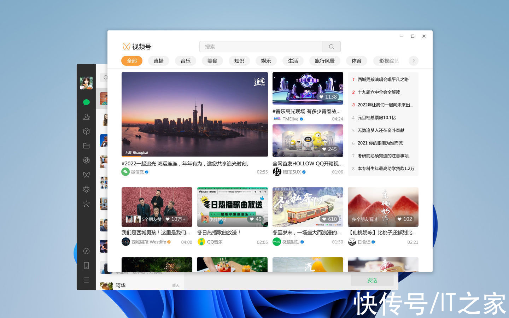This screenshot has height=318, width=509.
Task: Play the 音乐高光现场 stage video thumbnail
Action: 308,88
